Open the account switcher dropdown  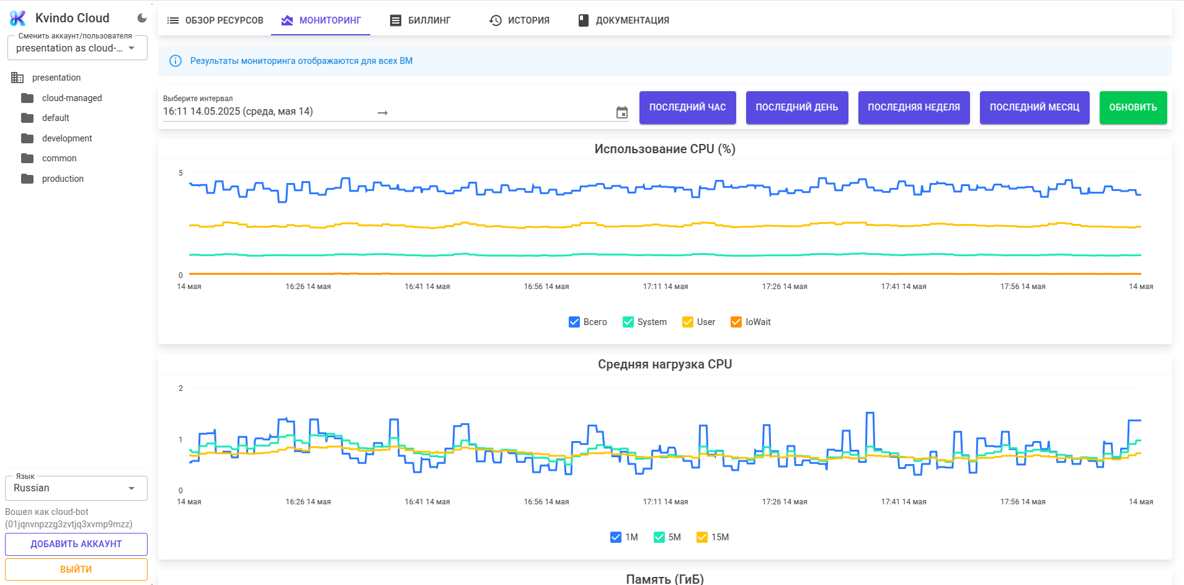point(77,48)
